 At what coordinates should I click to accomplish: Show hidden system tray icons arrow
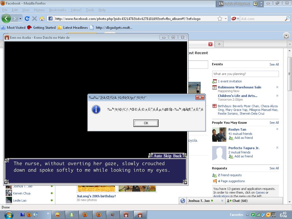click(x=247, y=215)
